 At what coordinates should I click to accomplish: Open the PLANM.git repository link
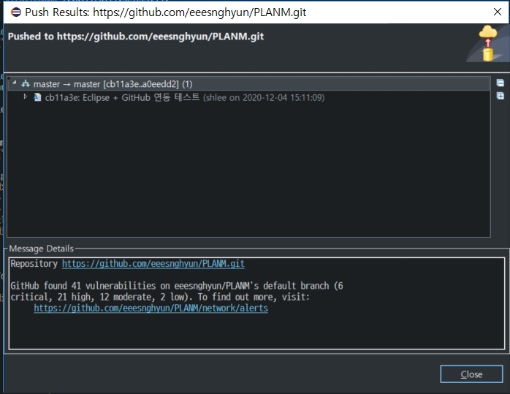(x=153, y=264)
